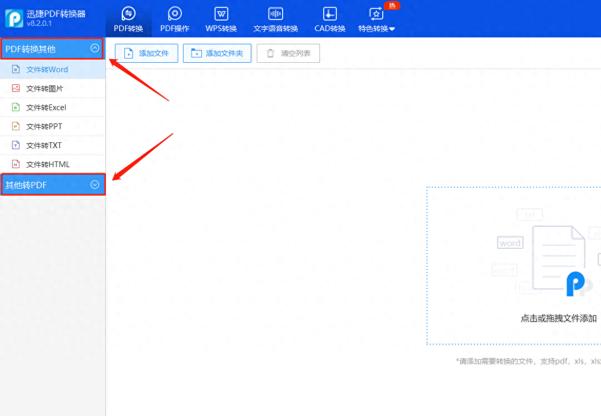Image resolution: width=601 pixels, height=416 pixels.
Task: Collapse the PDF转换其他 section
Action: [x=52, y=49]
